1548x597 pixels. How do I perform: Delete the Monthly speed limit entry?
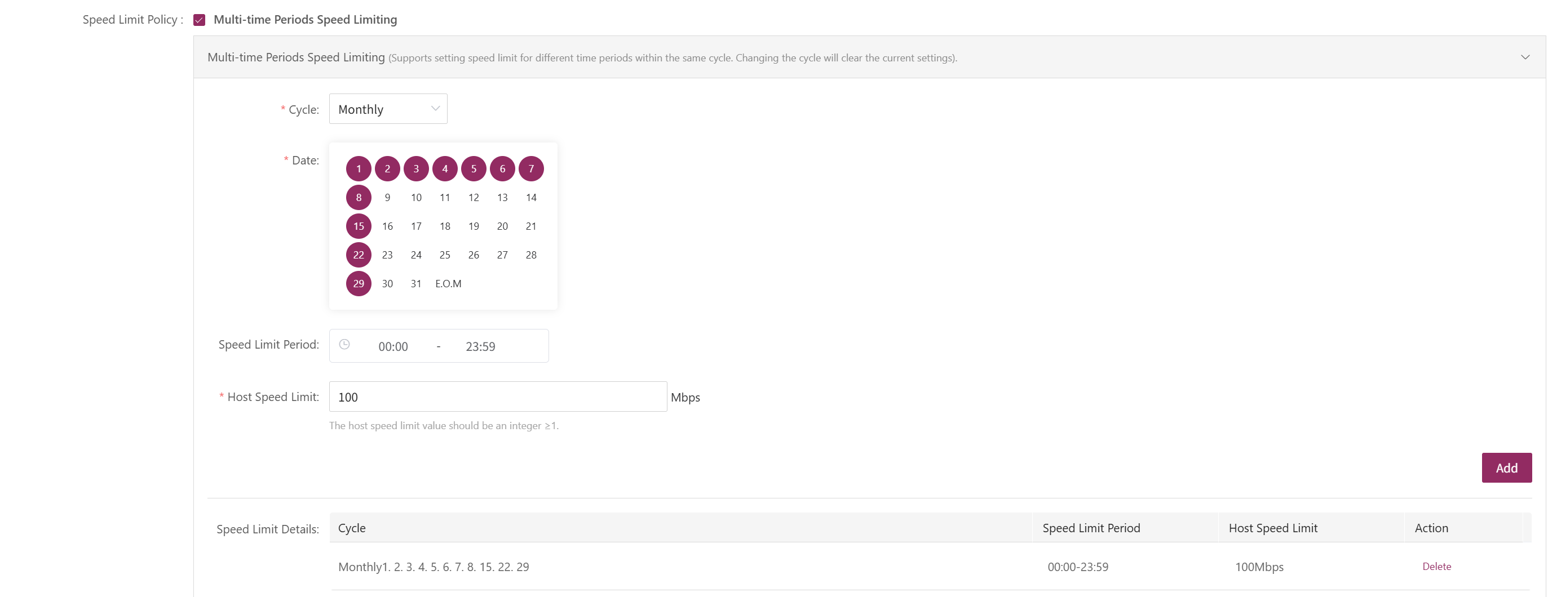[x=1436, y=567]
